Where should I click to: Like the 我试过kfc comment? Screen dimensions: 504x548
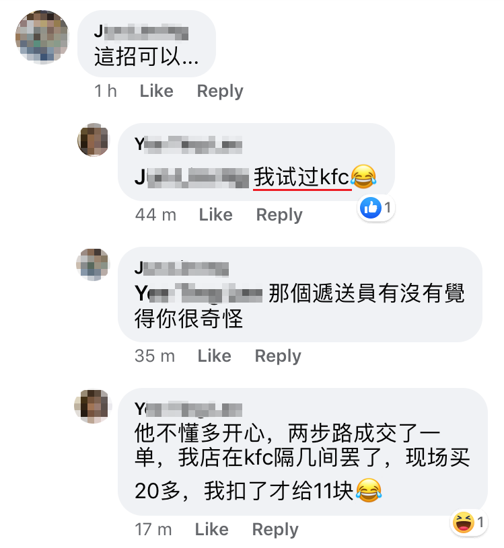(x=215, y=214)
